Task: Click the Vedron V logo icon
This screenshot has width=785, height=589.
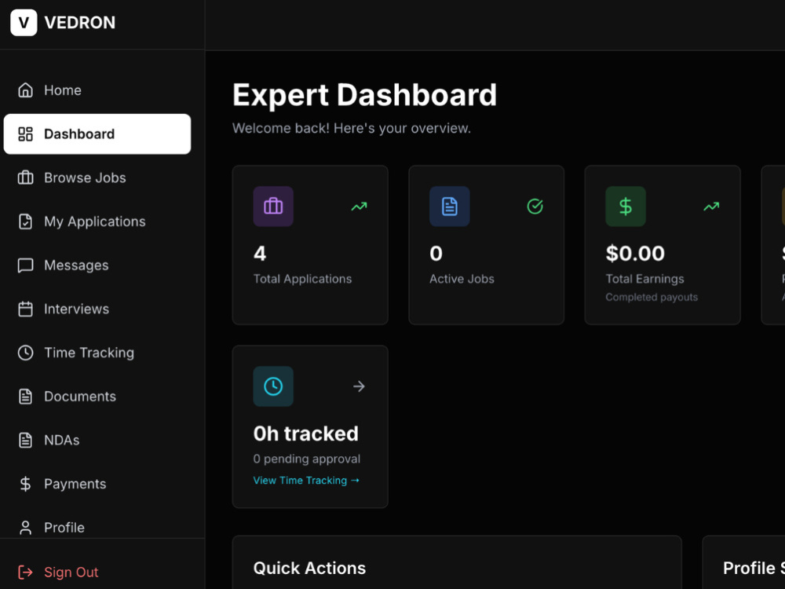Action: click(24, 23)
